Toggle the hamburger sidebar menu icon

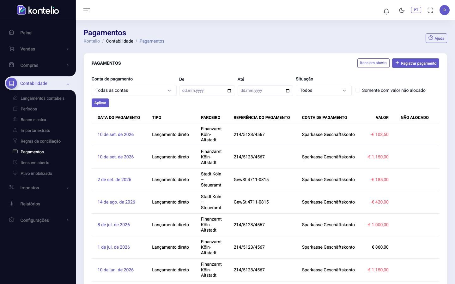pyautogui.click(x=87, y=10)
